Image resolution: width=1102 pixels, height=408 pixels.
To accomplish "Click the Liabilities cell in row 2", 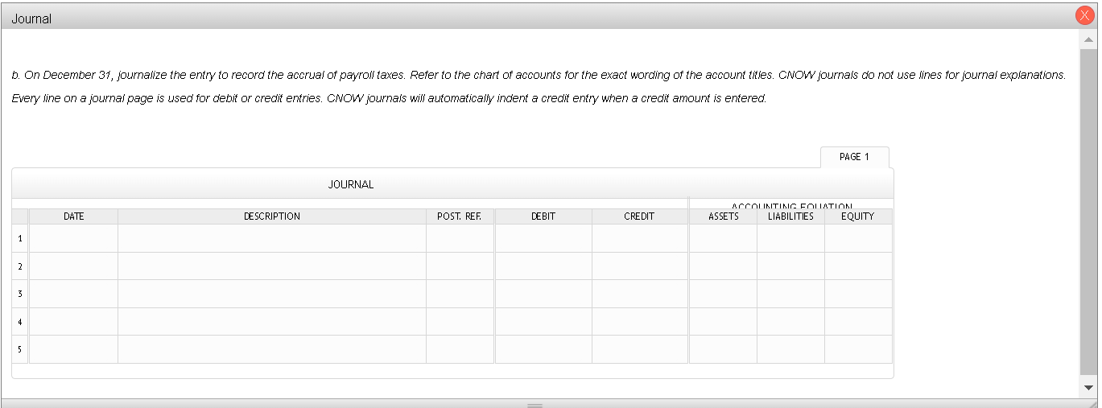I will coord(791,266).
